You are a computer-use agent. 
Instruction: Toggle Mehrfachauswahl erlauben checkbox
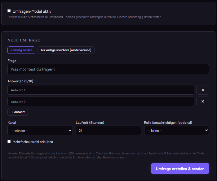point(9,141)
